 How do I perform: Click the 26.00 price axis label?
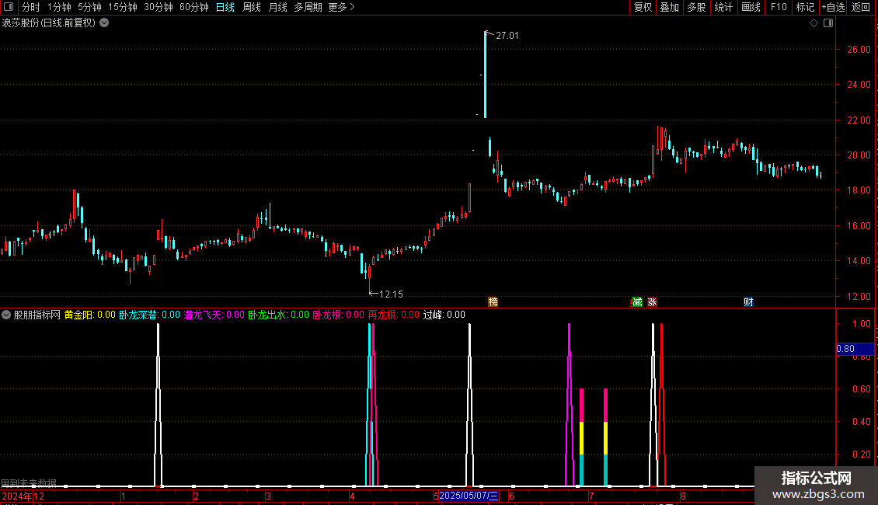click(x=859, y=49)
